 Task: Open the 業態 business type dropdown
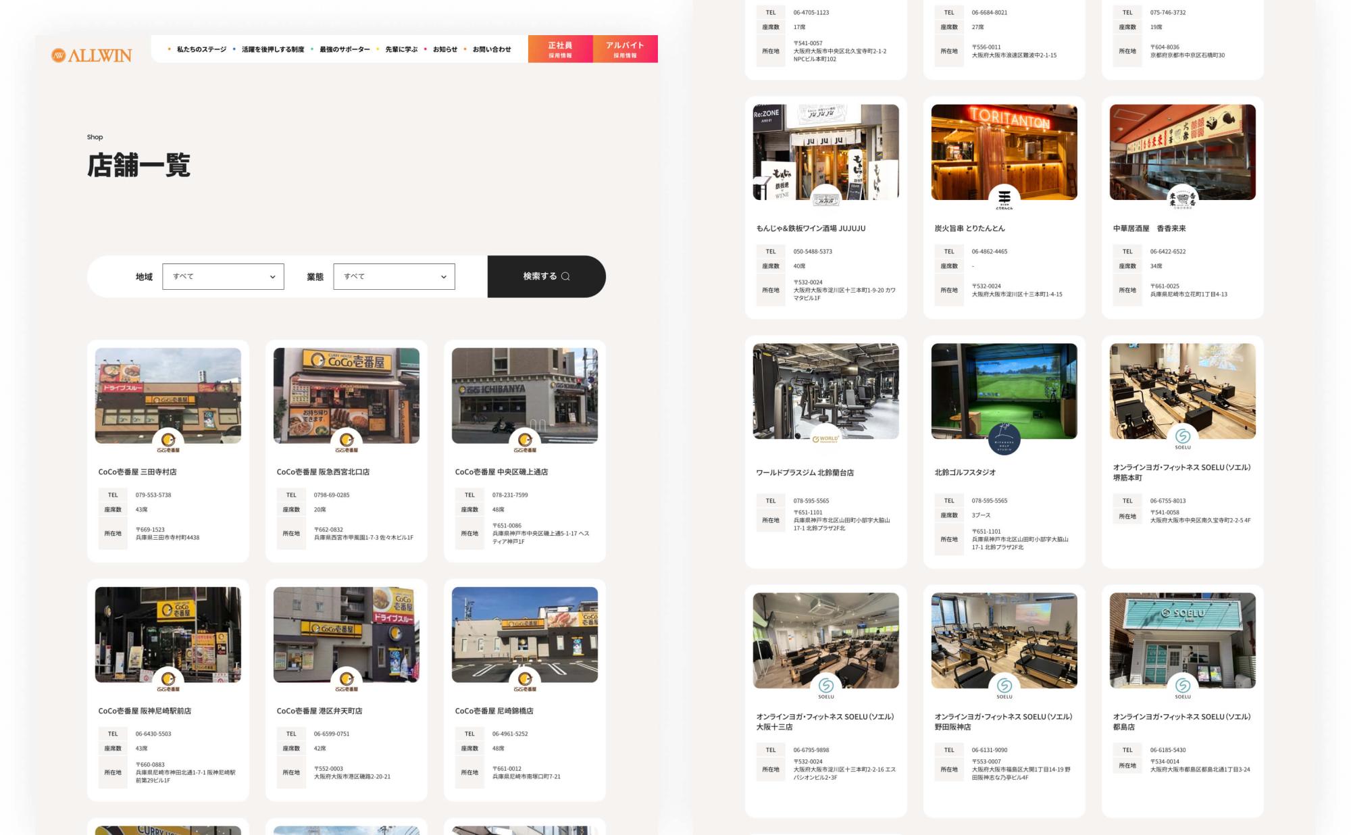(394, 276)
